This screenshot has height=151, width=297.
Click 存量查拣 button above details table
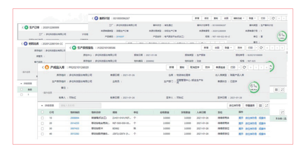[250, 106]
